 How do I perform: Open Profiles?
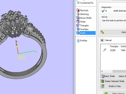tap(83, 40)
